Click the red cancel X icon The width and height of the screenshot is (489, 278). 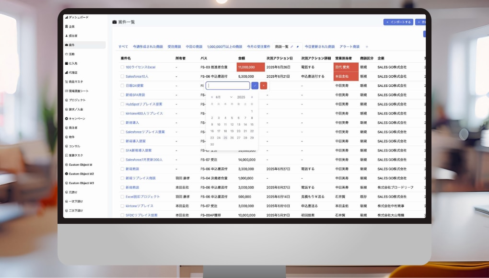pyautogui.click(x=264, y=86)
